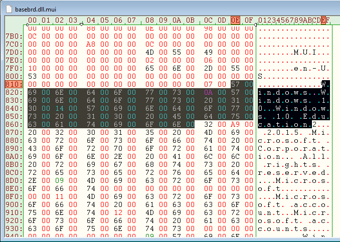
Task: Select row offset 800:
Action: click(x=14, y=76)
